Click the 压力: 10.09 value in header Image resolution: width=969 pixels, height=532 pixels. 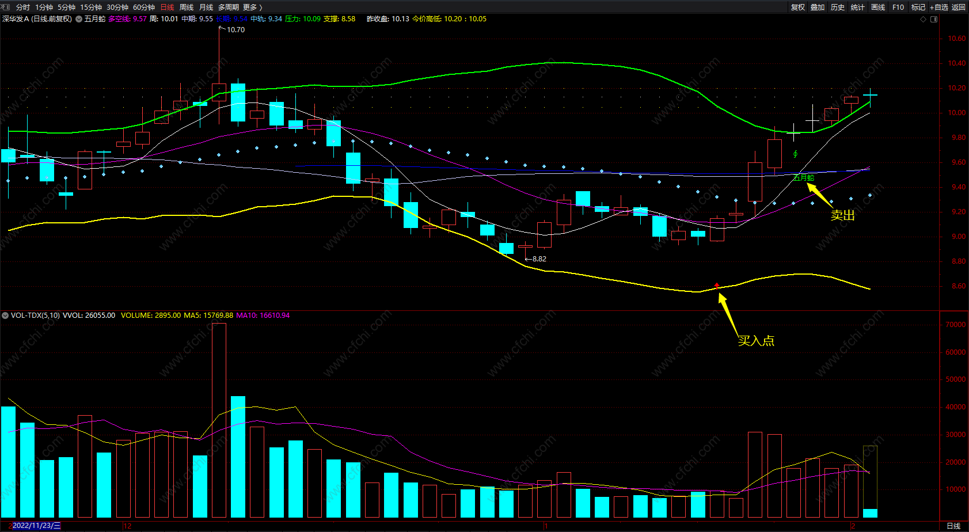click(303, 19)
